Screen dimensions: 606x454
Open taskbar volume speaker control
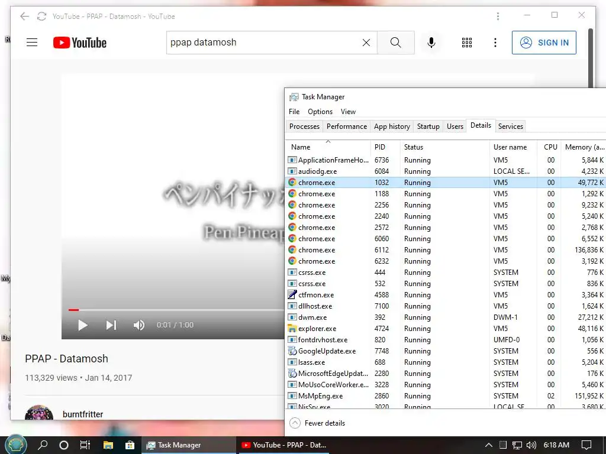[x=531, y=445]
